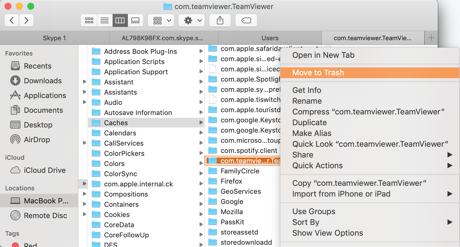Open the gear Action menu
460x247 pixels.
click(192, 20)
